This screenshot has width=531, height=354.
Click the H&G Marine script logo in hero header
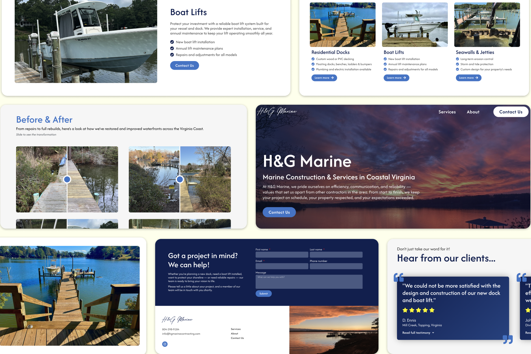[x=277, y=112]
